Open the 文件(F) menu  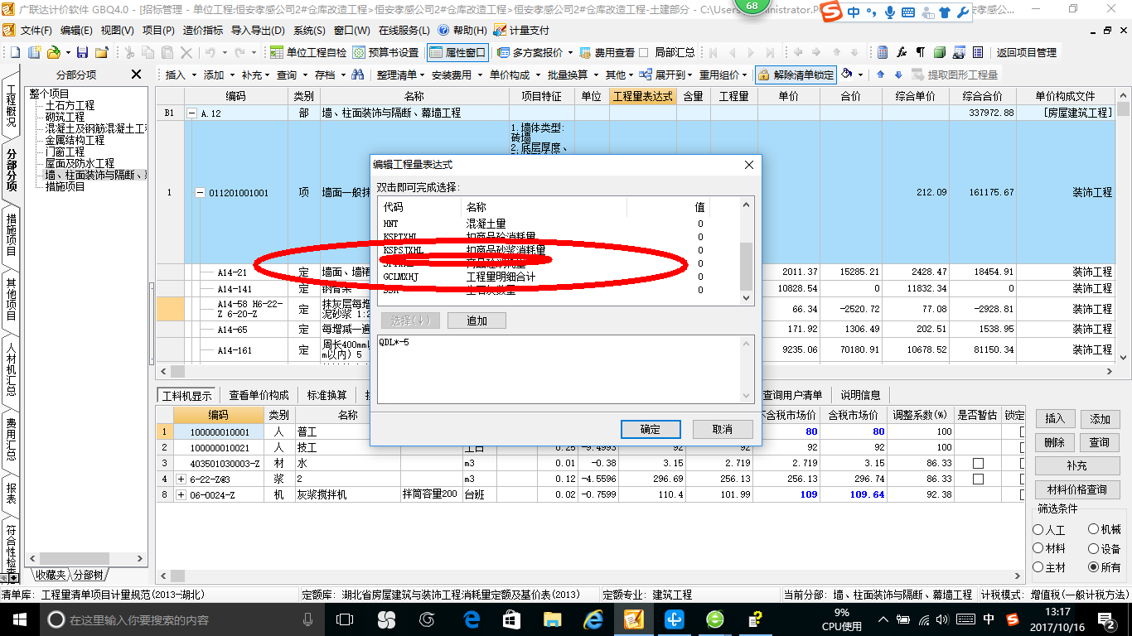(x=36, y=30)
